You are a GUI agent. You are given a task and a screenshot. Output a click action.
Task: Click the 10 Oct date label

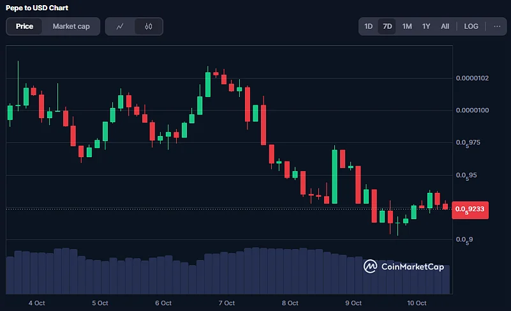(417, 303)
